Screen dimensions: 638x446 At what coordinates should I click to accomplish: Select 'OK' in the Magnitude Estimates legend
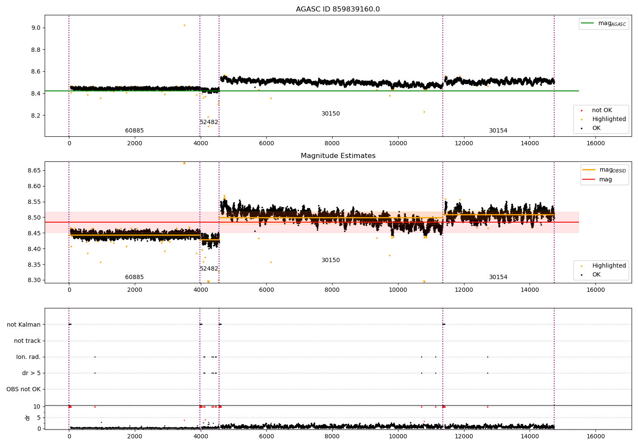pos(596,275)
